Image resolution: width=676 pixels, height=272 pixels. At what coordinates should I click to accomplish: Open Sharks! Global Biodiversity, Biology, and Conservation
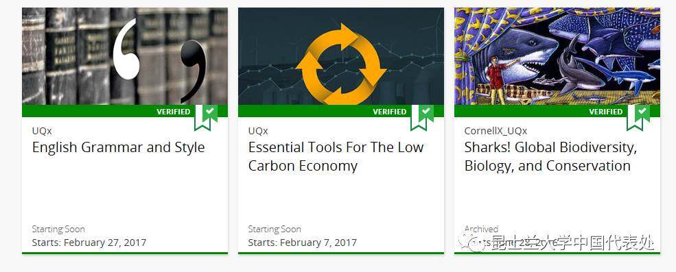(550, 157)
